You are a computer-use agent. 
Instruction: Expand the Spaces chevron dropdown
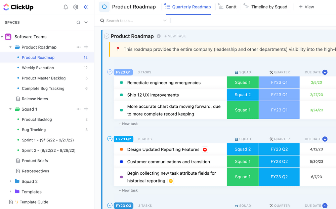click(x=86, y=22)
